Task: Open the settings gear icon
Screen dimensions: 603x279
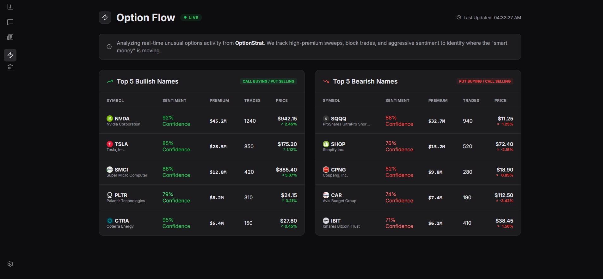Action: 10,264
